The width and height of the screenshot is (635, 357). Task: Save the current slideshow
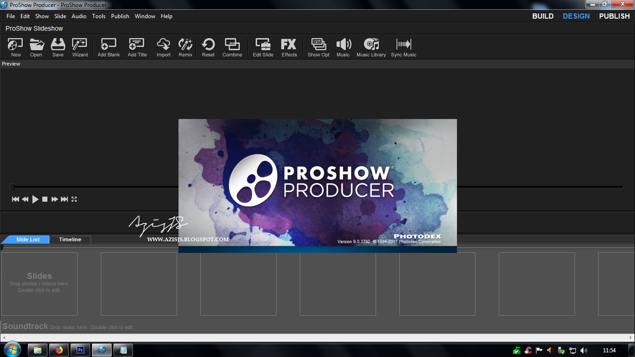pos(58,46)
